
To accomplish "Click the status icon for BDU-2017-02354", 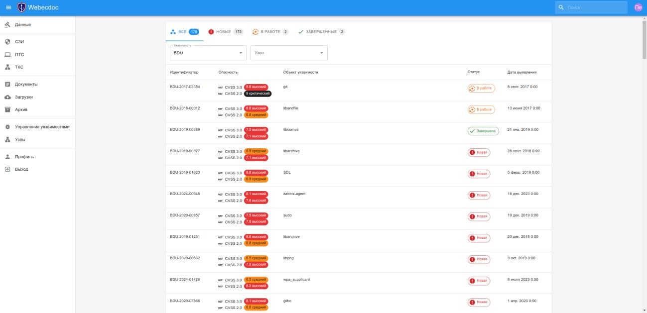I will tap(472, 88).
